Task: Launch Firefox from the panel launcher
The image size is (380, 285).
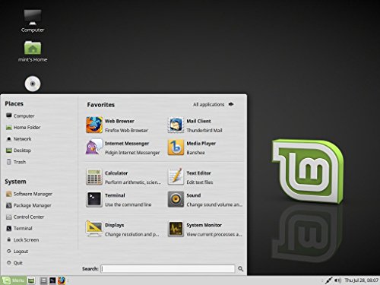Action: point(62,280)
